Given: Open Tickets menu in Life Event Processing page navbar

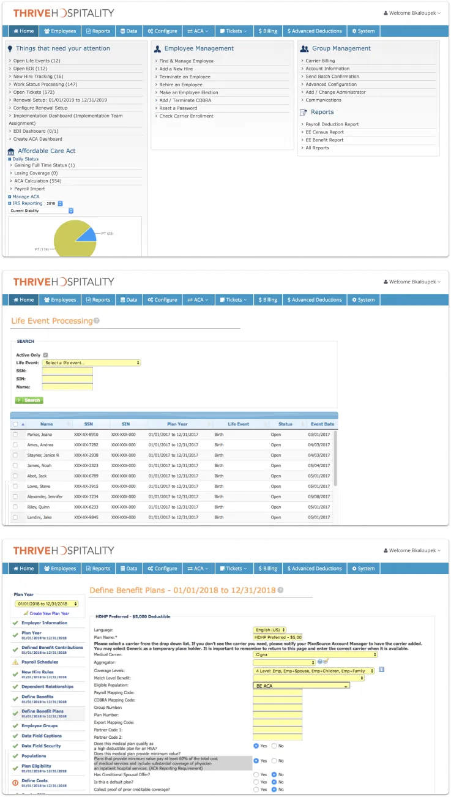Looking at the screenshot, I should (x=234, y=300).
